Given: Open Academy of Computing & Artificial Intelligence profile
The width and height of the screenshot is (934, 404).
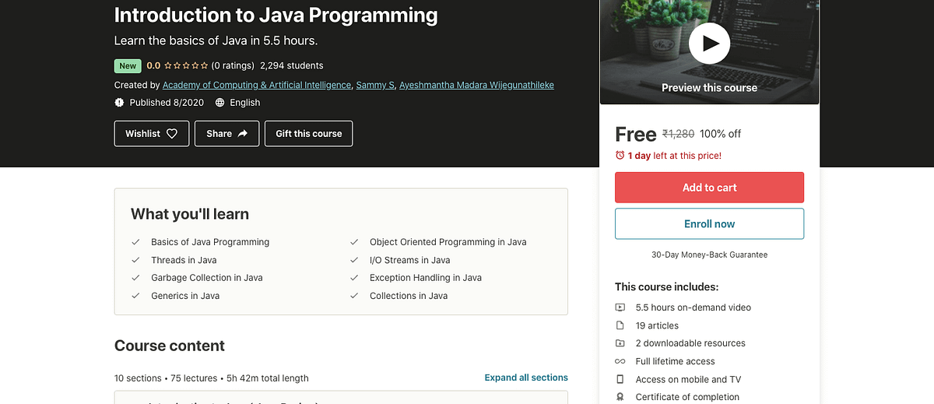Looking at the screenshot, I should (x=257, y=85).
